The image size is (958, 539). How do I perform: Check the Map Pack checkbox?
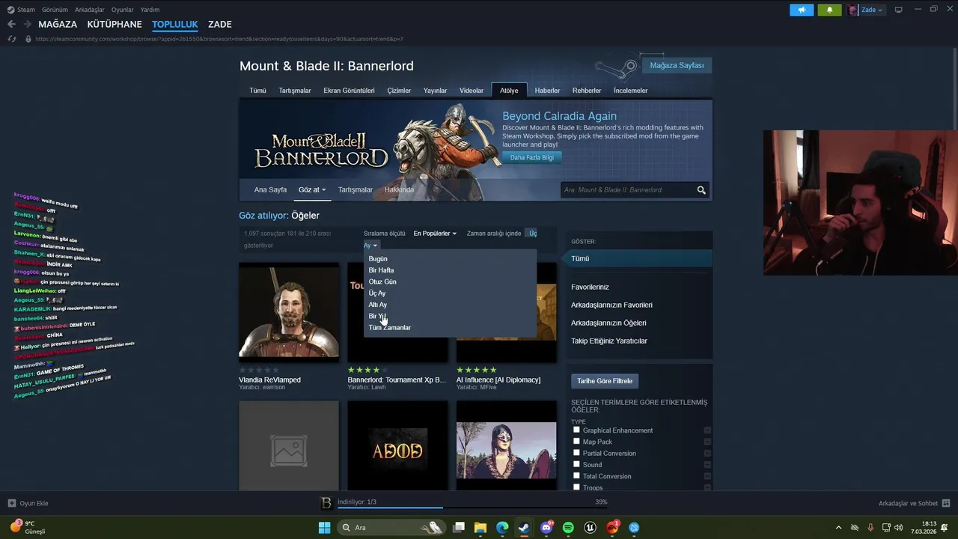point(576,441)
